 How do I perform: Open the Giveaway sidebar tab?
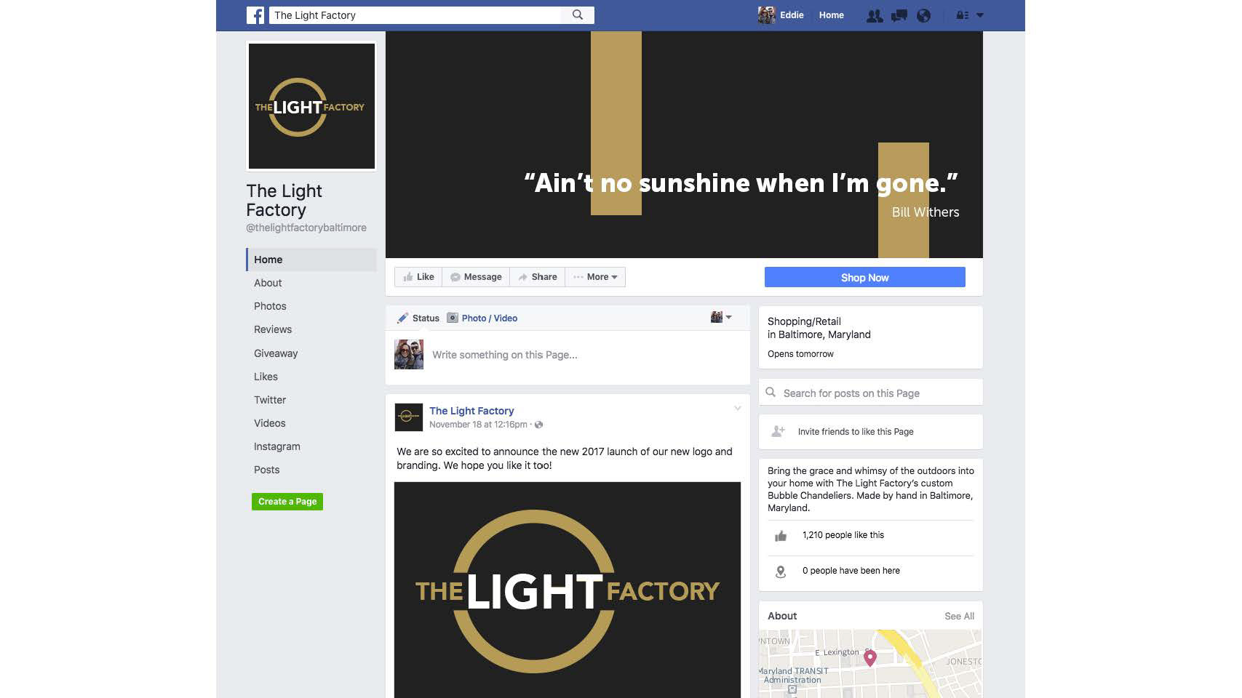click(x=276, y=353)
